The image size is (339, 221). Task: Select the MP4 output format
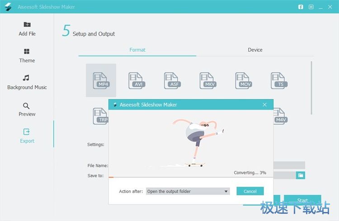pyautogui.click(x=101, y=80)
